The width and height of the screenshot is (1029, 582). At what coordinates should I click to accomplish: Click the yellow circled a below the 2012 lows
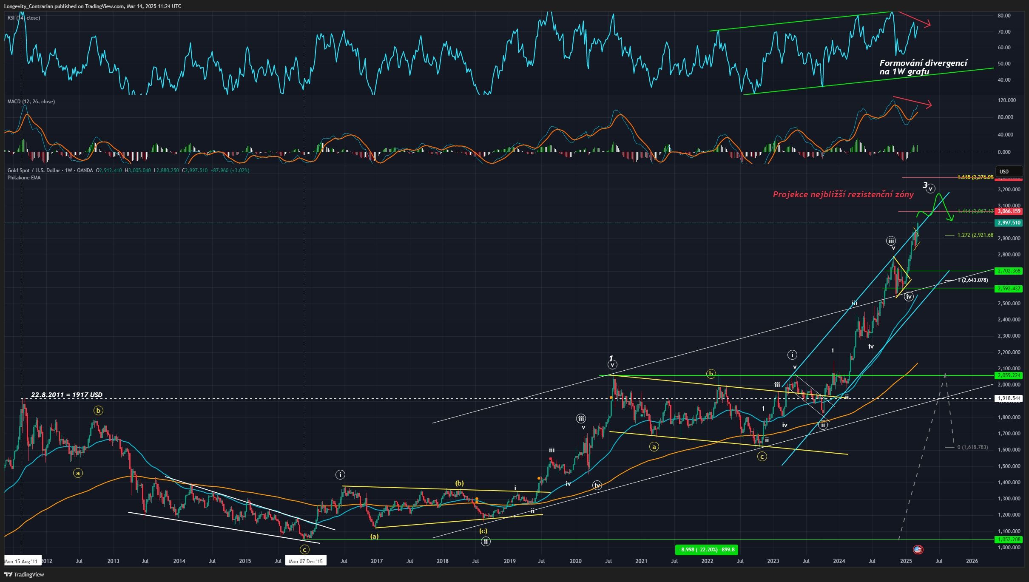[78, 473]
